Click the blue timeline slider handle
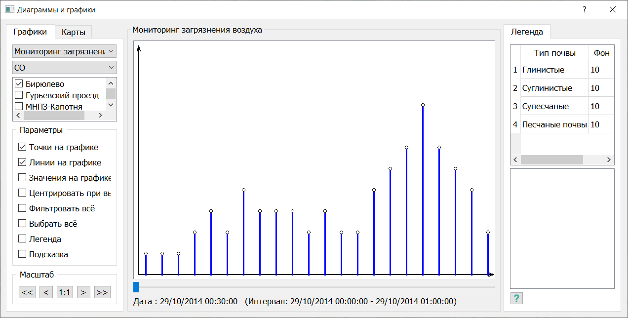Screen dimensions: 628x318 [136, 287]
